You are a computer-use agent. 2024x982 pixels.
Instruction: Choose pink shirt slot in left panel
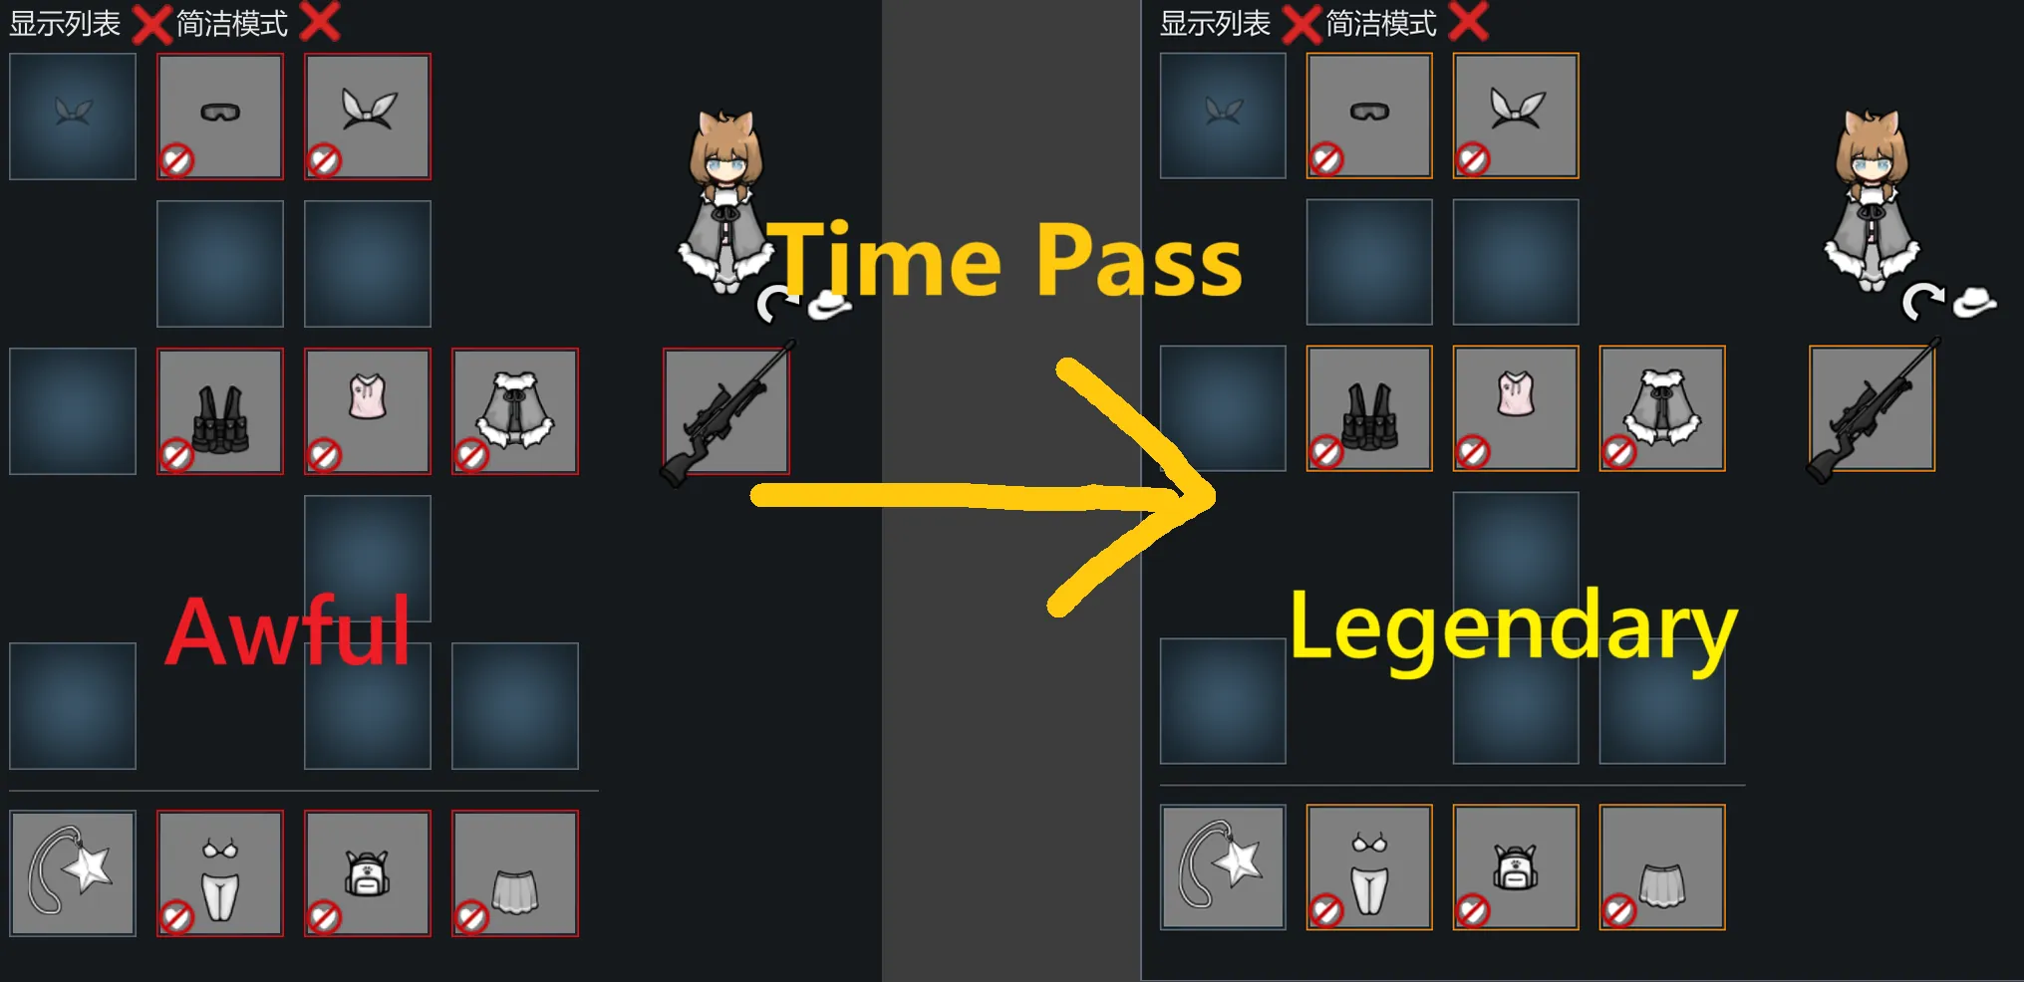coord(368,411)
